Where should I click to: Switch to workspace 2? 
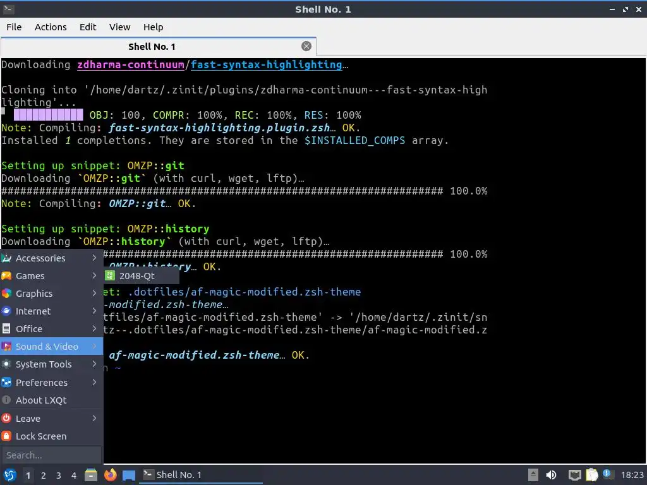[x=44, y=476]
